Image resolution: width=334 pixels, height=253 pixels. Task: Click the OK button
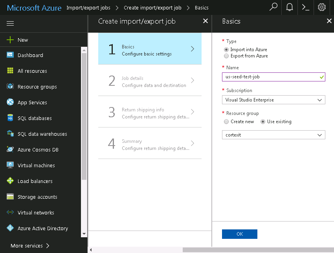click(240, 234)
